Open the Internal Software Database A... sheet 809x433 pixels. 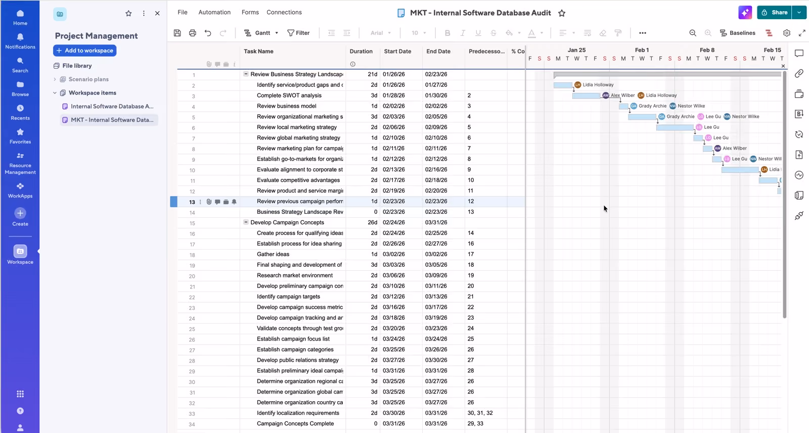(108, 107)
